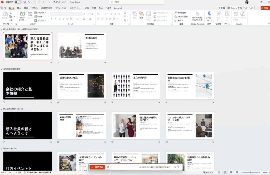Expand the Section (セクション) dropdown
Viewport: 270px width, 175px height.
[x=40, y=20]
